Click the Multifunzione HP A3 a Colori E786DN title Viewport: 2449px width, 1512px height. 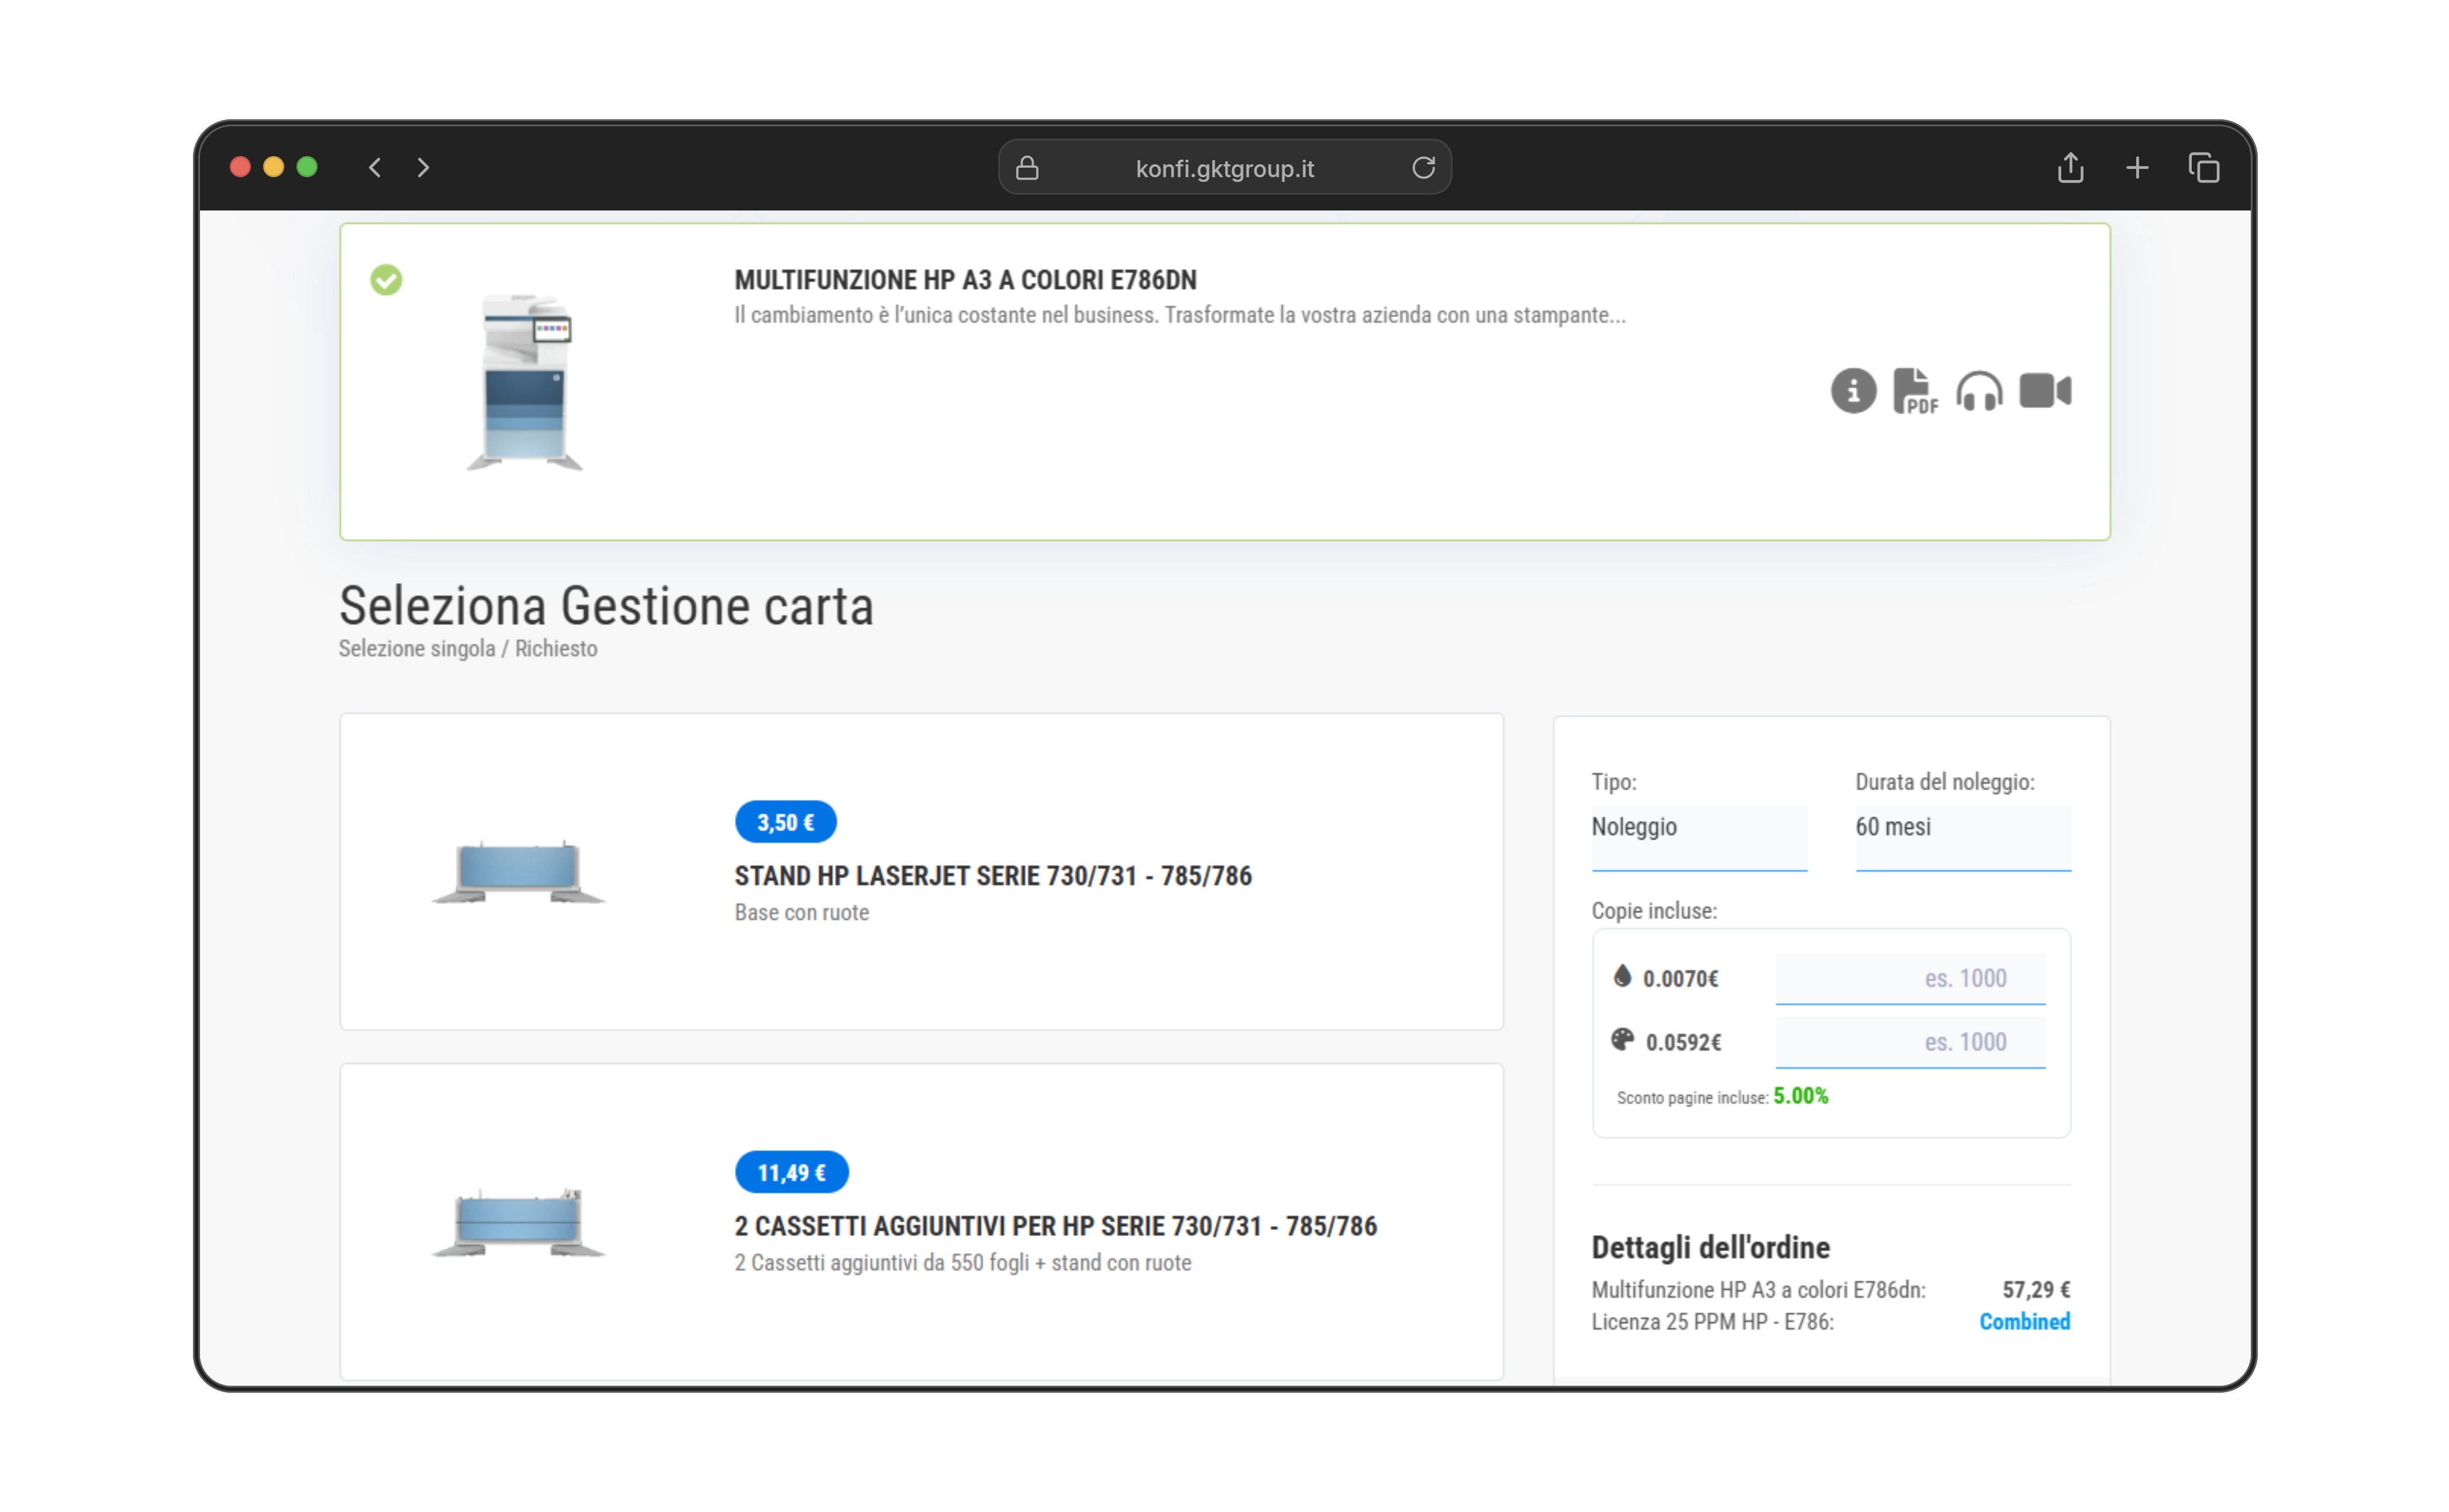click(965, 280)
